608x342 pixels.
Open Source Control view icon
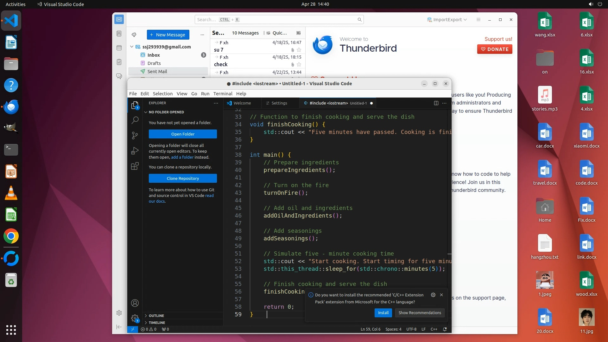pos(135,136)
